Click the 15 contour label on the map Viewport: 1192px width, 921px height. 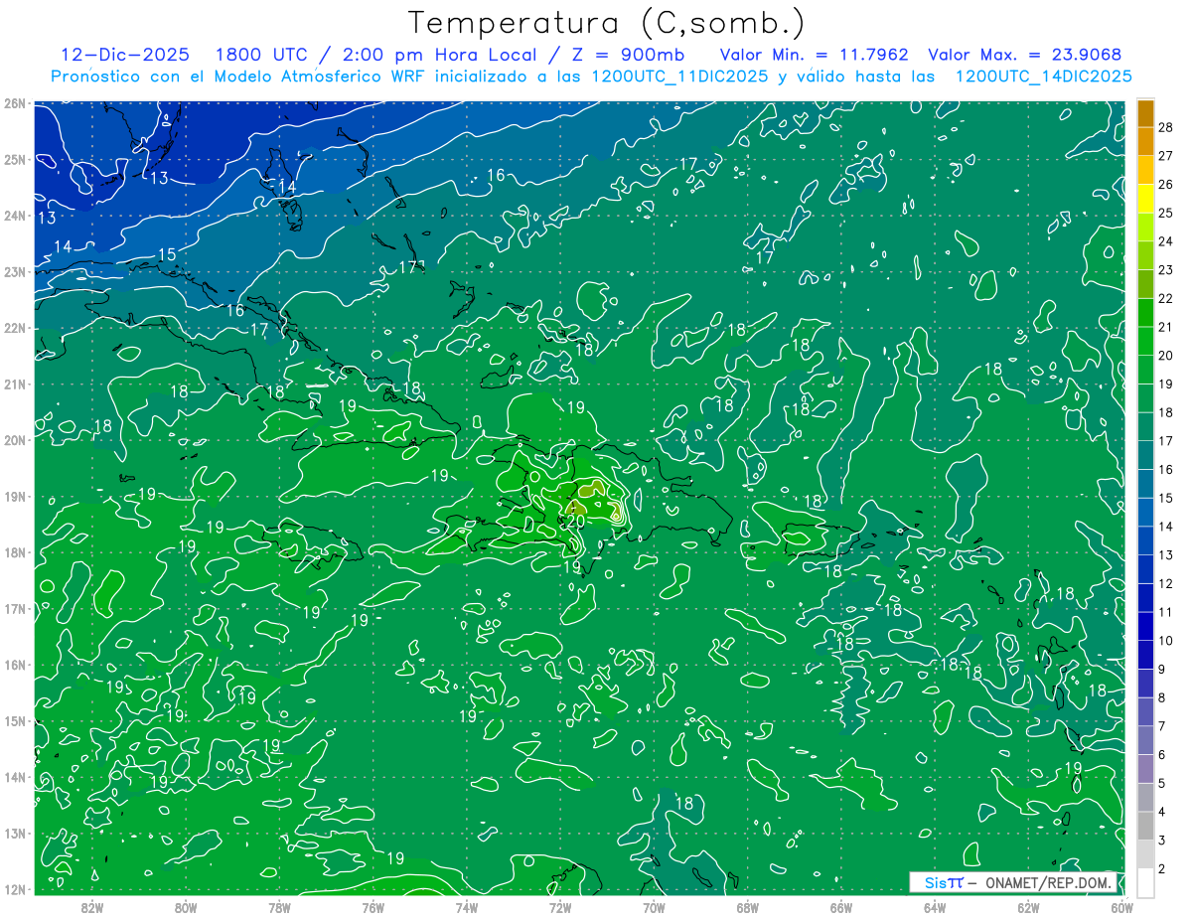click(167, 255)
